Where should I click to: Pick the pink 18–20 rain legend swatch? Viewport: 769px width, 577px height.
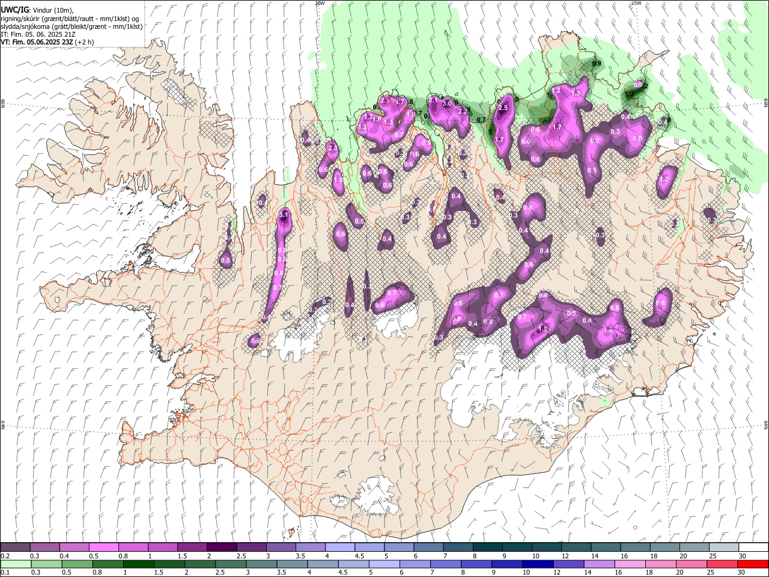tap(661, 564)
